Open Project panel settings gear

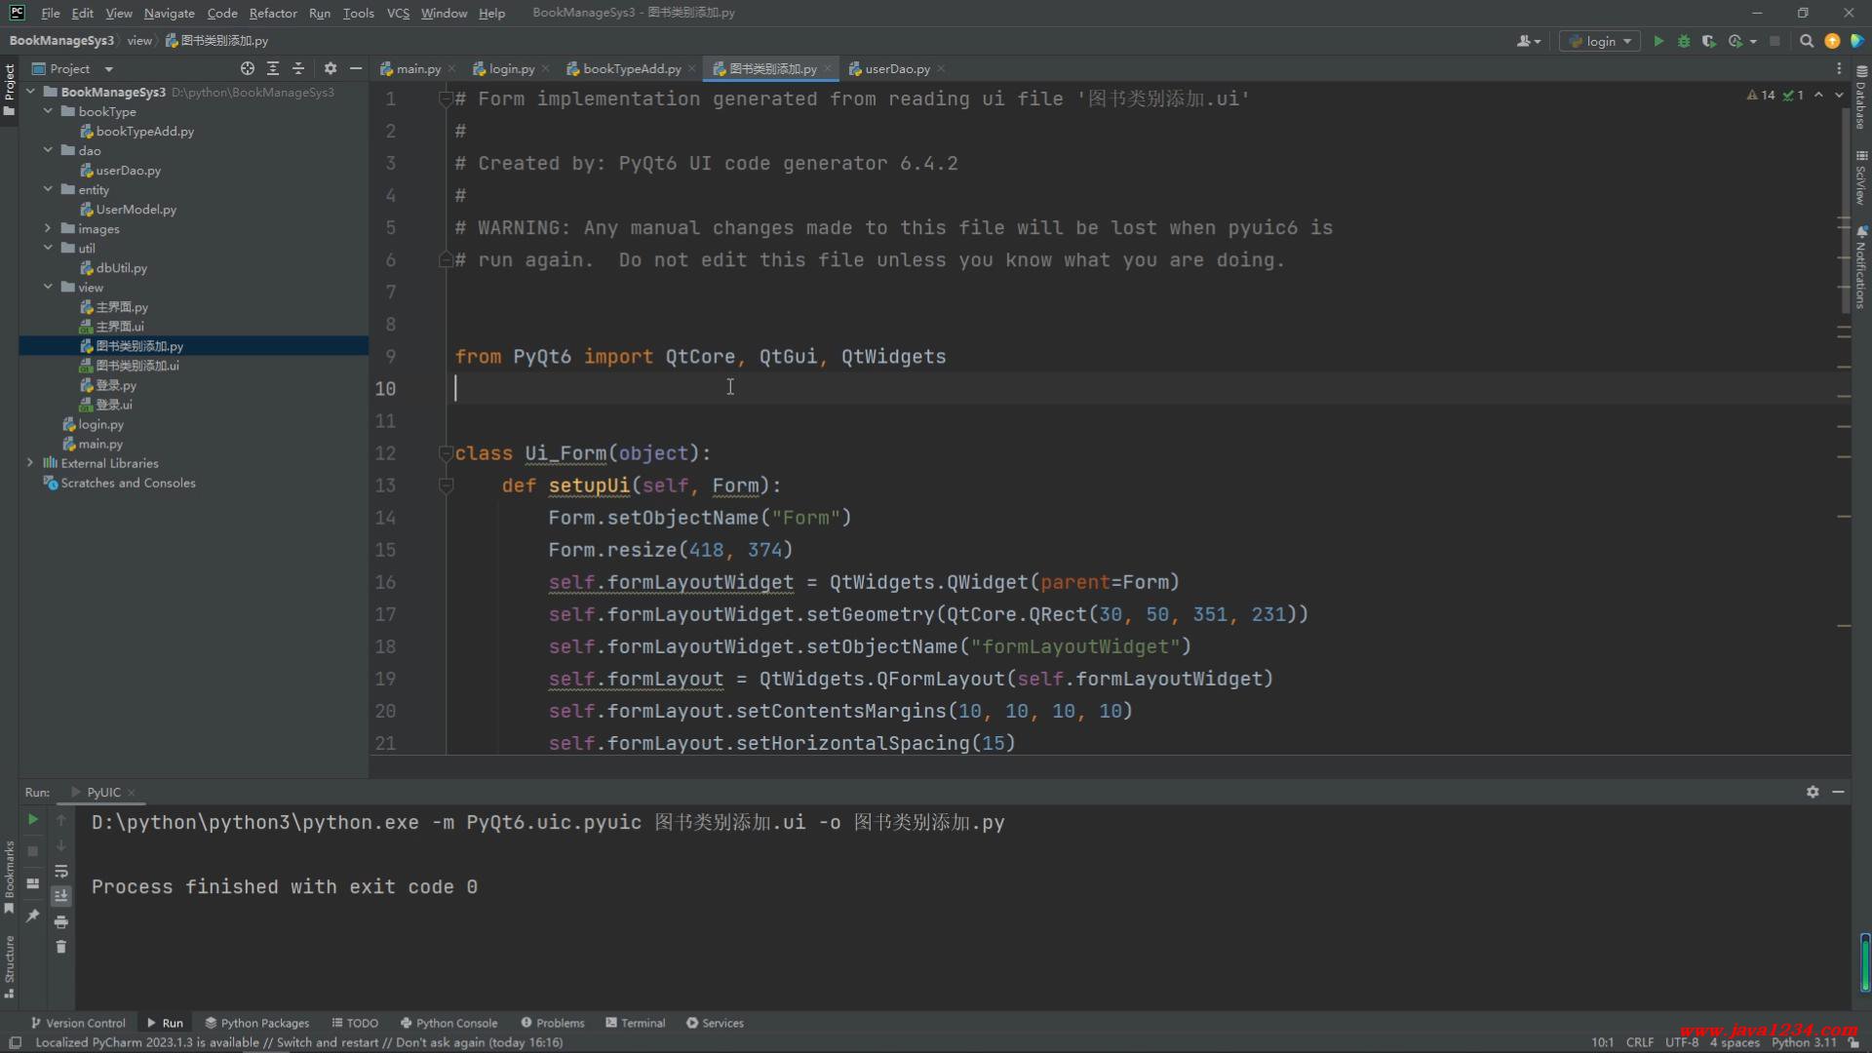click(x=331, y=68)
